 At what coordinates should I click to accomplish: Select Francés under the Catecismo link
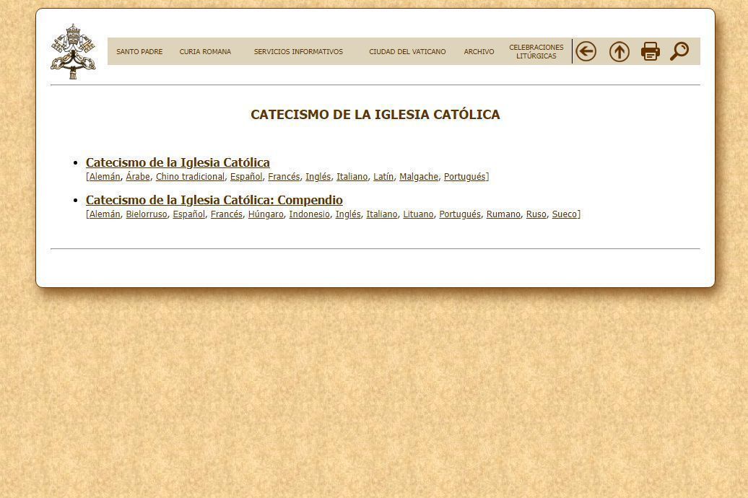[x=284, y=177]
